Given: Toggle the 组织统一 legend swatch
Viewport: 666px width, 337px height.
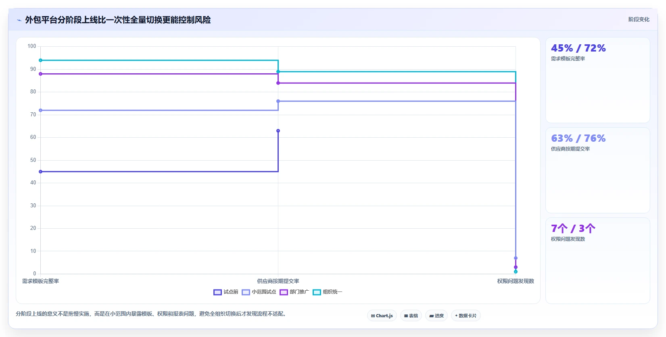Looking at the screenshot, I should pos(317,292).
